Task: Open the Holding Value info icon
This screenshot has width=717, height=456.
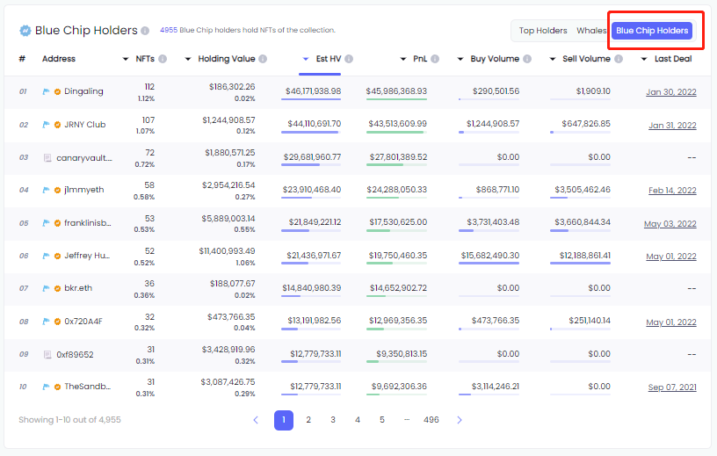Action: click(x=263, y=59)
